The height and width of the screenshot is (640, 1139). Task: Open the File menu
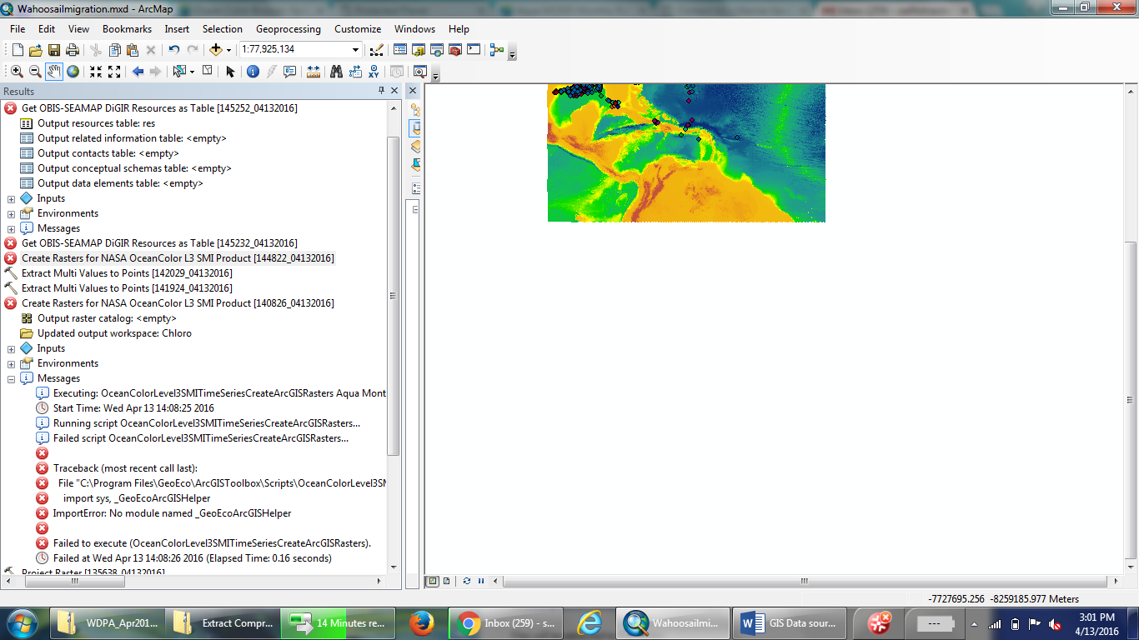[18, 29]
